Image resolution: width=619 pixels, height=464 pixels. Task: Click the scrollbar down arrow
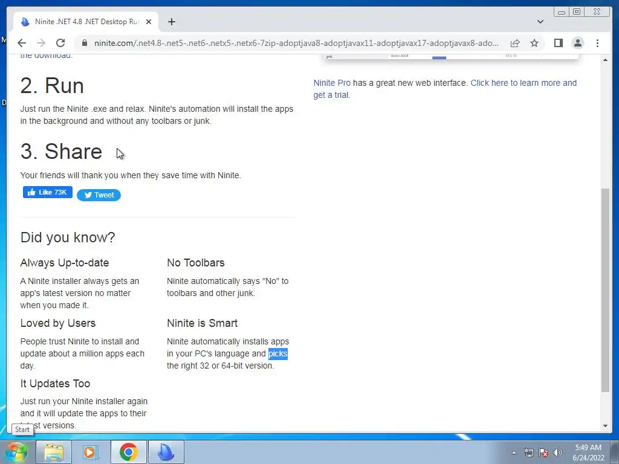tap(605, 426)
